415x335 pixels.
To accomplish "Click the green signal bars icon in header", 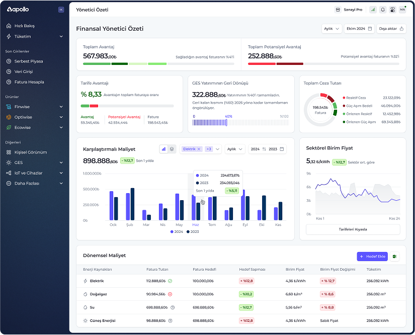I will point(373,10).
